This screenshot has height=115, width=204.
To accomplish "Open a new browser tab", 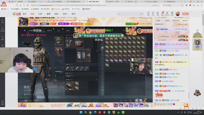I will [185, 2].
